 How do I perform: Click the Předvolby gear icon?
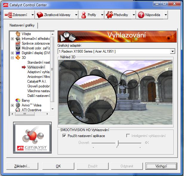(x=109, y=15)
